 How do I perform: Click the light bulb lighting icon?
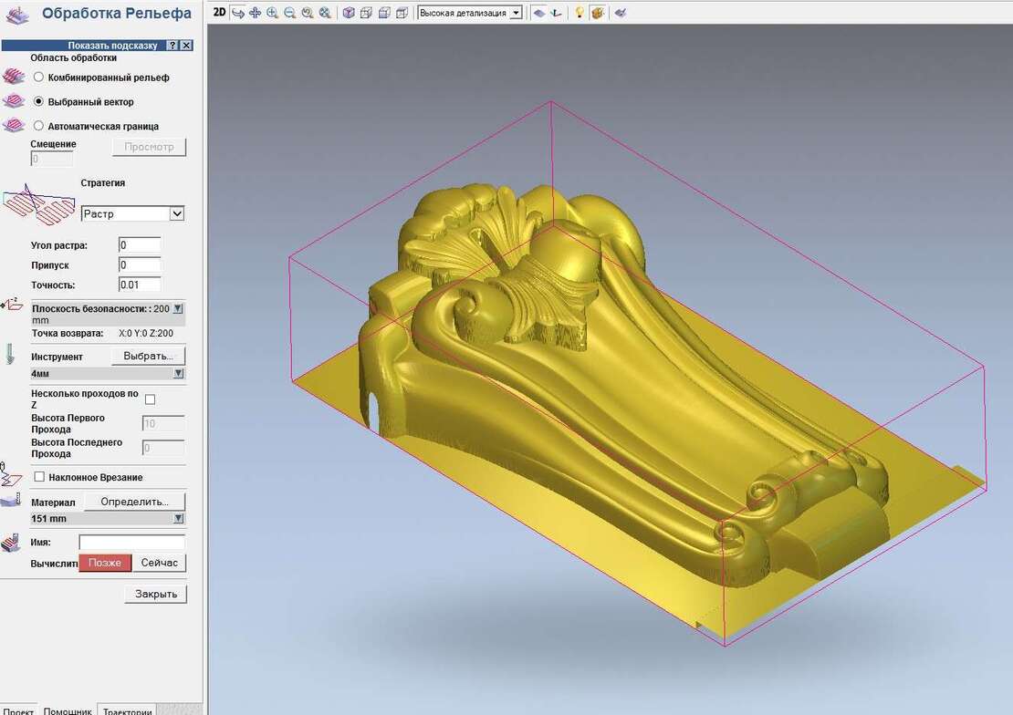tap(579, 13)
